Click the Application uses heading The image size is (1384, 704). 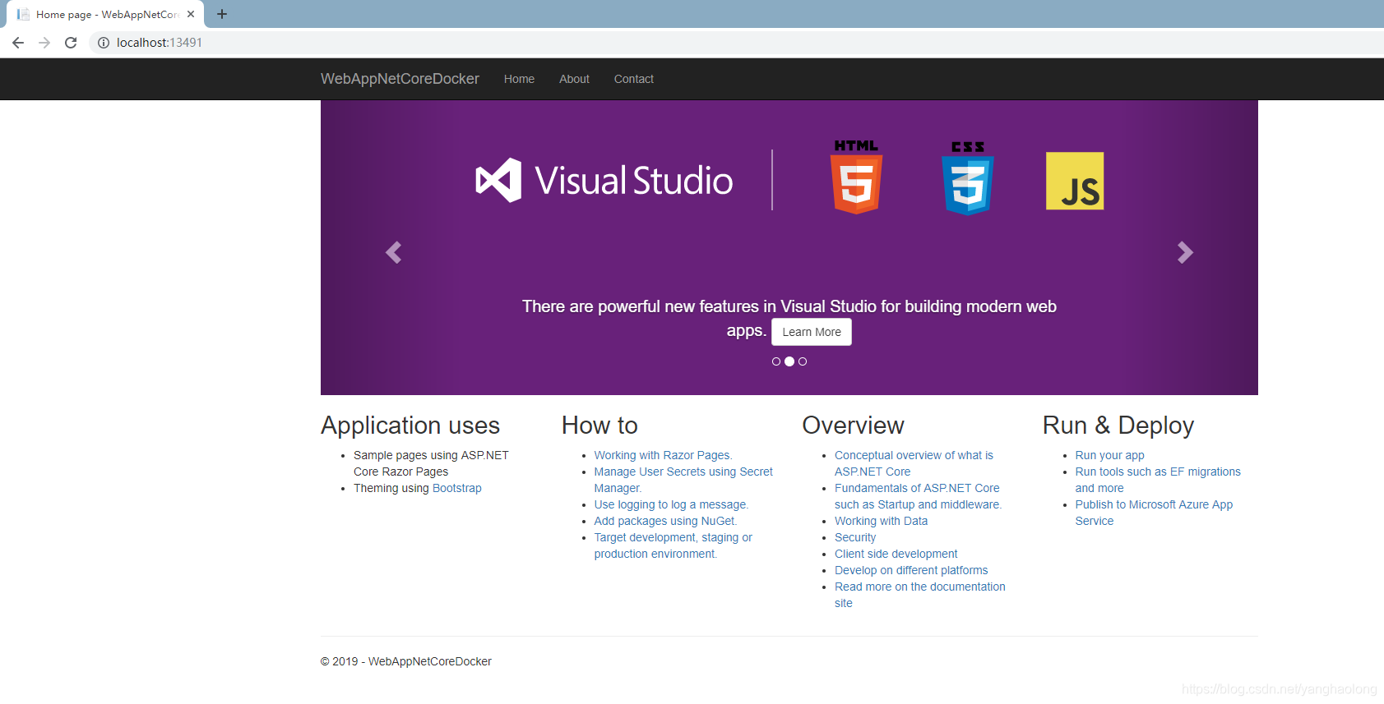coord(410,426)
